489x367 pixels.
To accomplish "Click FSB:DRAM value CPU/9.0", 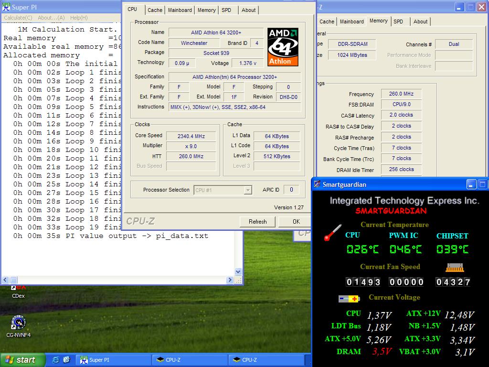I will [401, 104].
